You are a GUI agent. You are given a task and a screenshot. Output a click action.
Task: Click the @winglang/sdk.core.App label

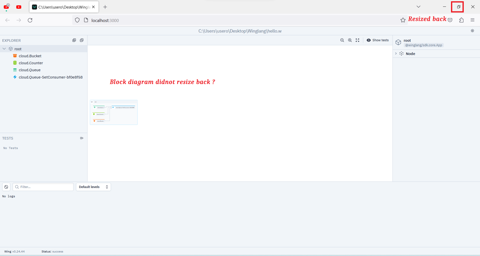click(423, 45)
